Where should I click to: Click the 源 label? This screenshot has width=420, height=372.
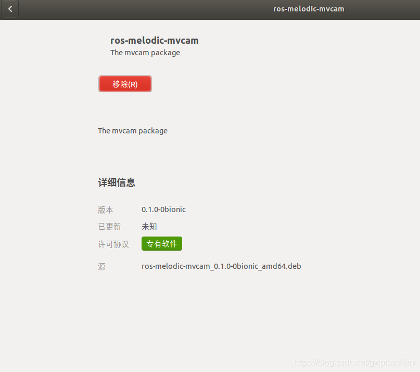pos(102,267)
